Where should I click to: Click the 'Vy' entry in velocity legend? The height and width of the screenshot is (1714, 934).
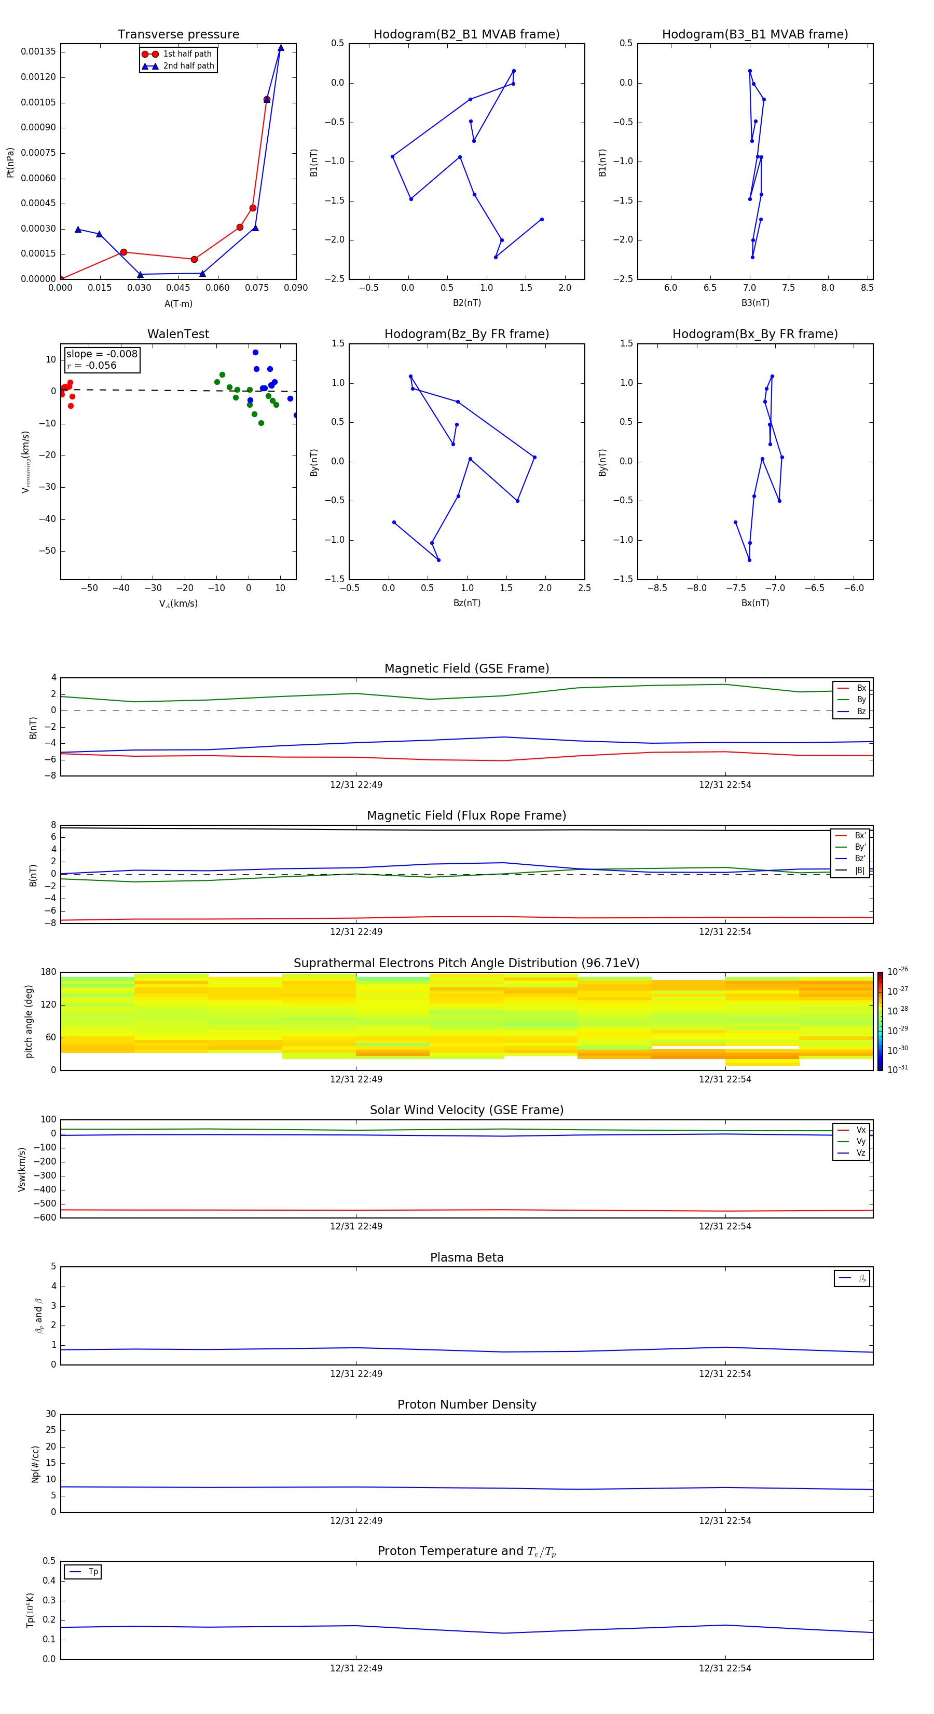click(851, 1141)
